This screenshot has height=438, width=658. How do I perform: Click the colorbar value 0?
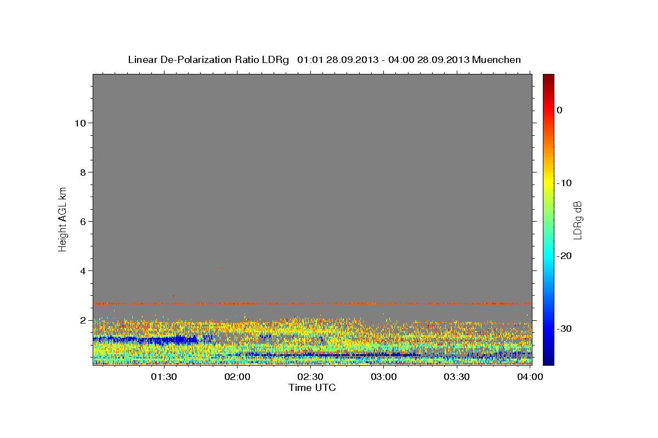tap(560, 110)
